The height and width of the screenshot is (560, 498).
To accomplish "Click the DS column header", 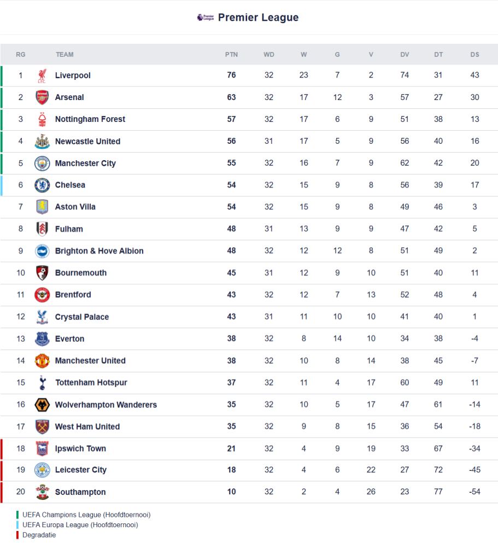I will click(474, 55).
